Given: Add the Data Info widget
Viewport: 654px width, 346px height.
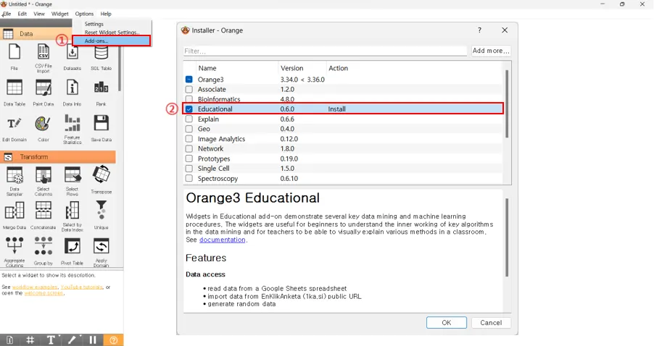Looking at the screenshot, I should coord(73,93).
